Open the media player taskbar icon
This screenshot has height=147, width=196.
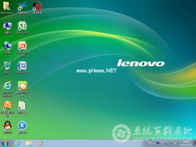pos(40,143)
